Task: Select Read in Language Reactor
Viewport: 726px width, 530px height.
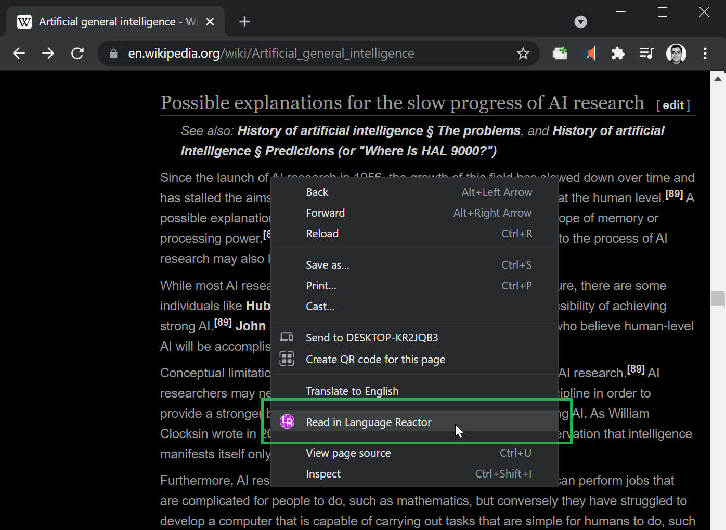Action: (x=368, y=422)
